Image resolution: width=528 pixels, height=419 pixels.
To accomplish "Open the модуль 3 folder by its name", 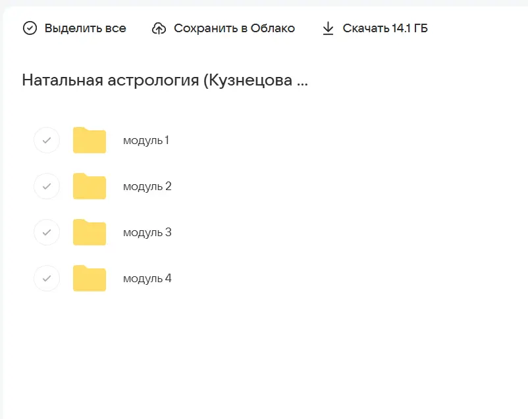I will 145,232.
